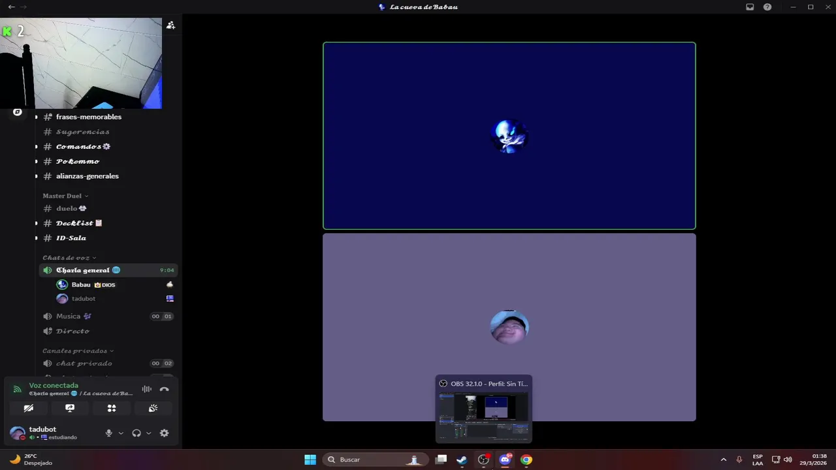Open microphone input options dropdown
Image resolution: width=836 pixels, height=470 pixels.
(x=121, y=433)
